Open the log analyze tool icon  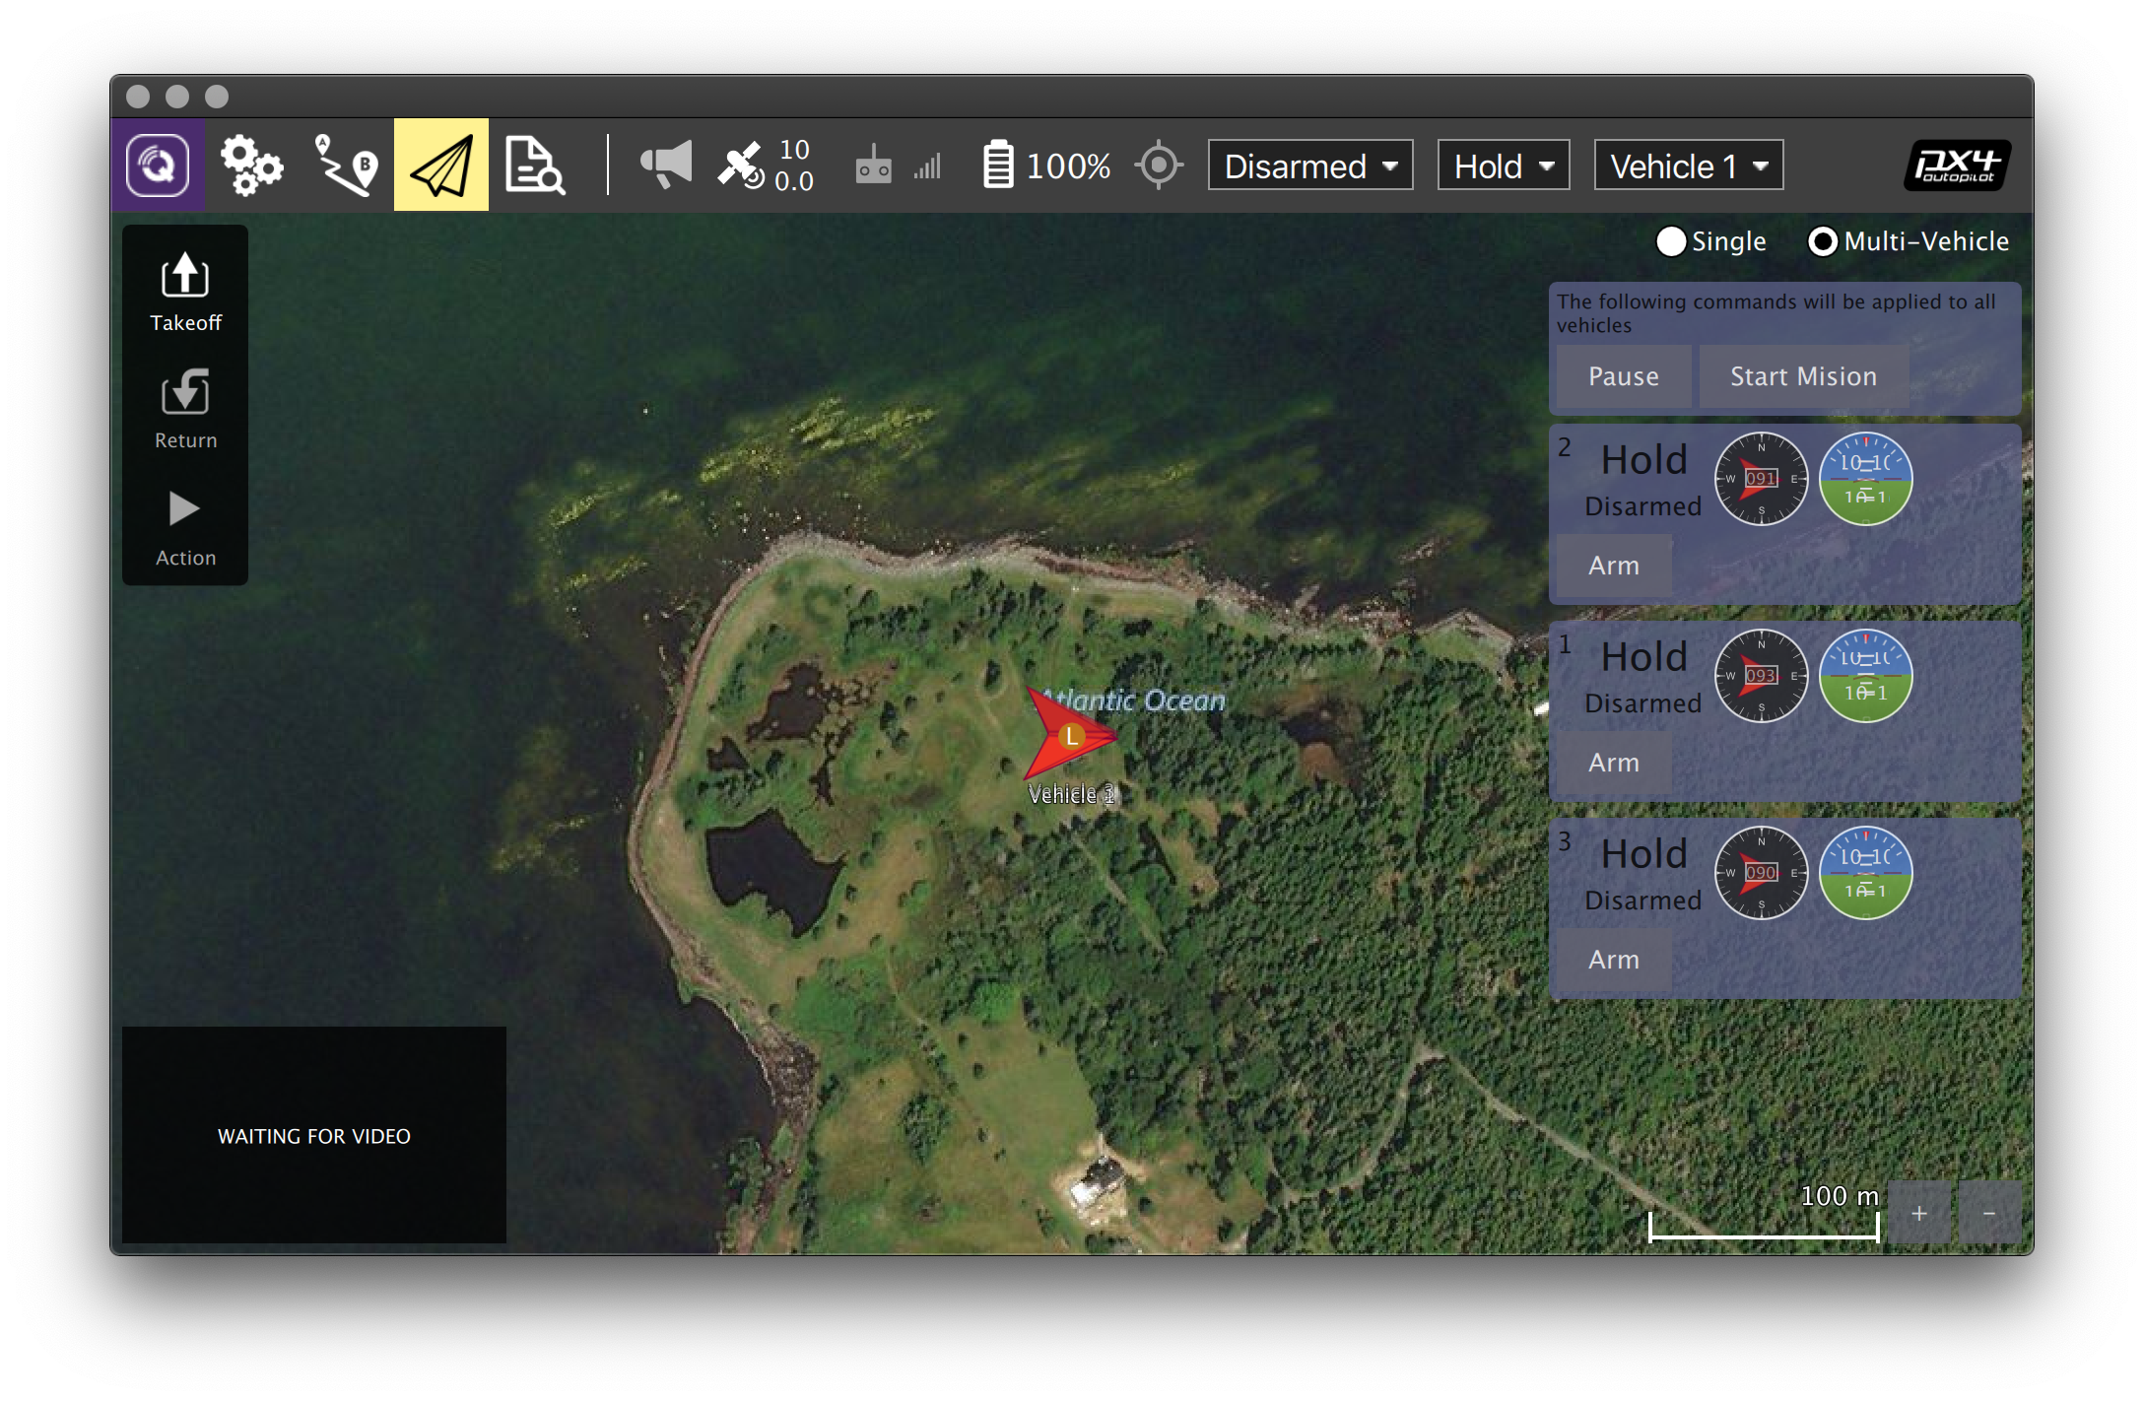pyautogui.click(x=535, y=166)
